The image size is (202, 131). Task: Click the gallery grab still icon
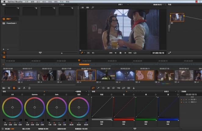tap(40, 53)
